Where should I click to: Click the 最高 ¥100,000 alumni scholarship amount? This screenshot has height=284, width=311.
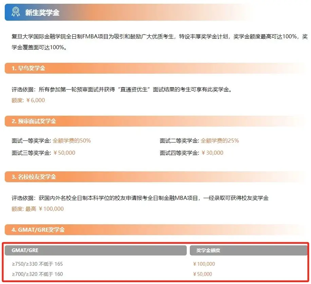44,209
